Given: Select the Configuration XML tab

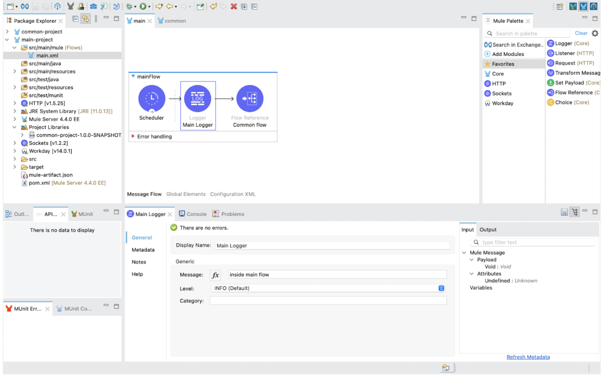Looking at the screenshot, I should click(233, 194).
